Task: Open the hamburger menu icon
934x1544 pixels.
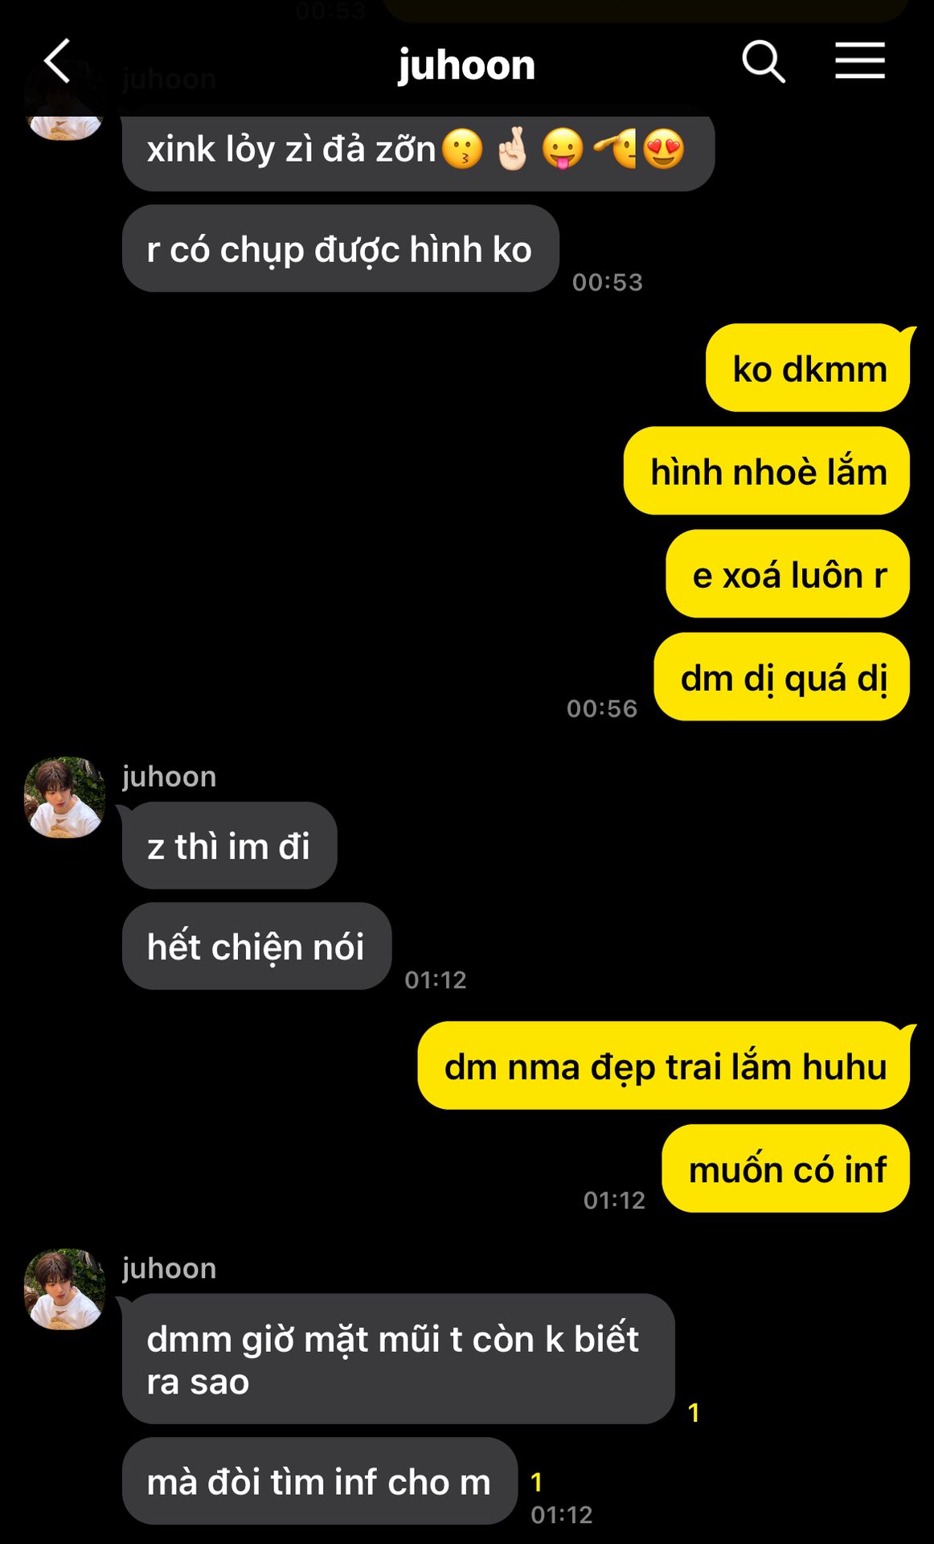Action: coord(859,61)
